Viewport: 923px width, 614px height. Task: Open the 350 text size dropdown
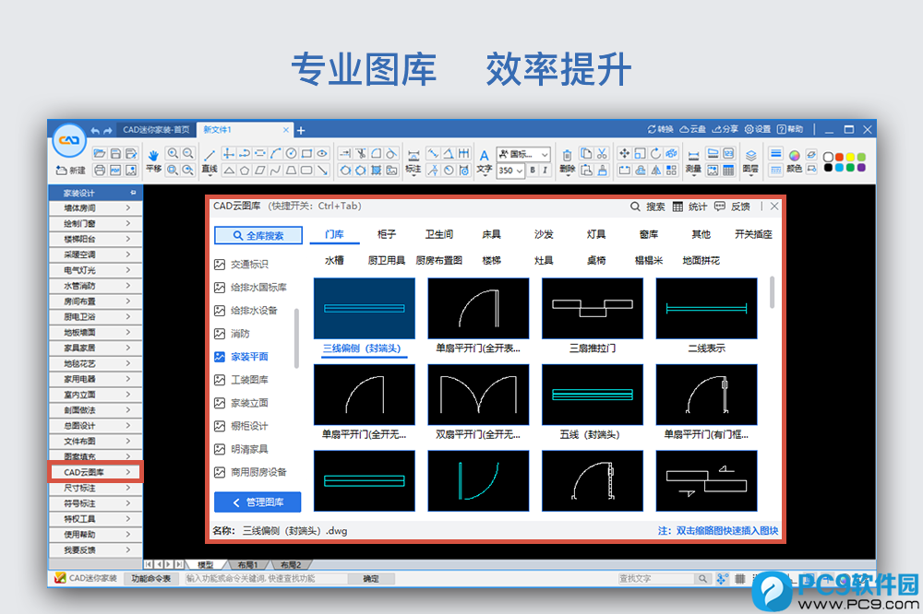[511, 171]
